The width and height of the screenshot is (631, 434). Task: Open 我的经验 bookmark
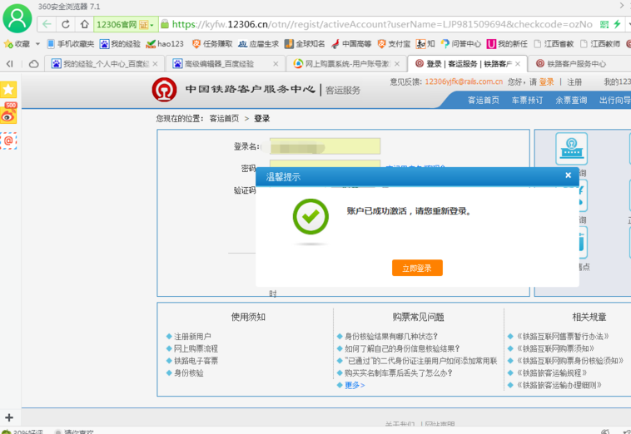[x=120, y=44]
